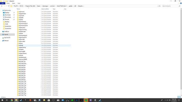The image size is (182, 102).
Task: Open recent locations dropdown arrow
Action: point(7,6)
